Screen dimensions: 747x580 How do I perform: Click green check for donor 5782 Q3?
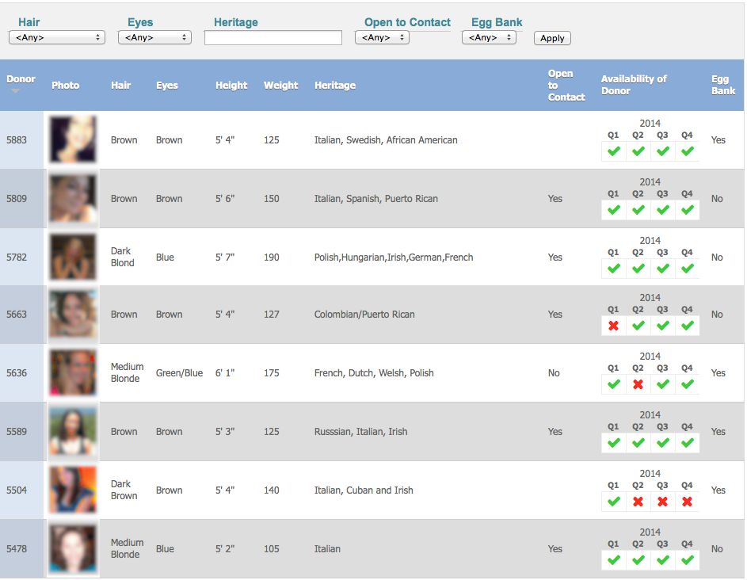coord(662,269)
